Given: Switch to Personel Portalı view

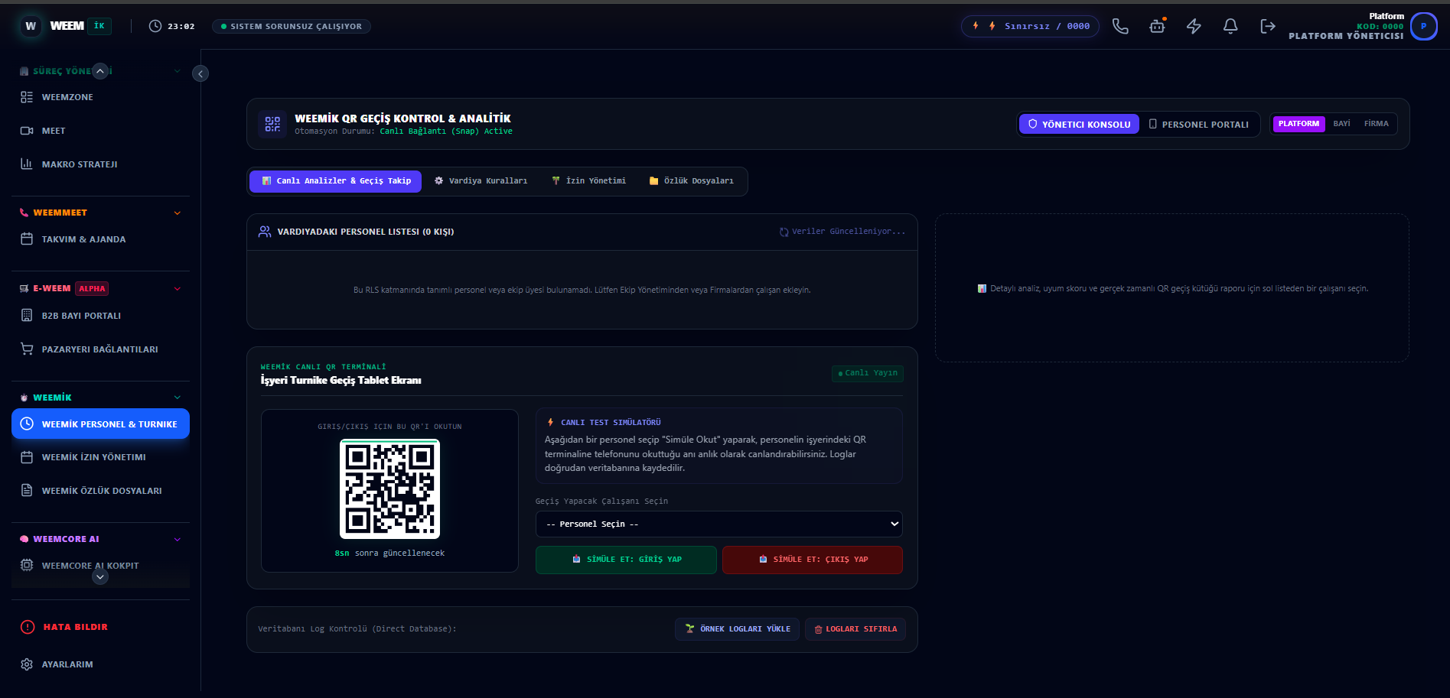Looking at the screenshot, I should pyautogui.click(x=1199, y=124).
